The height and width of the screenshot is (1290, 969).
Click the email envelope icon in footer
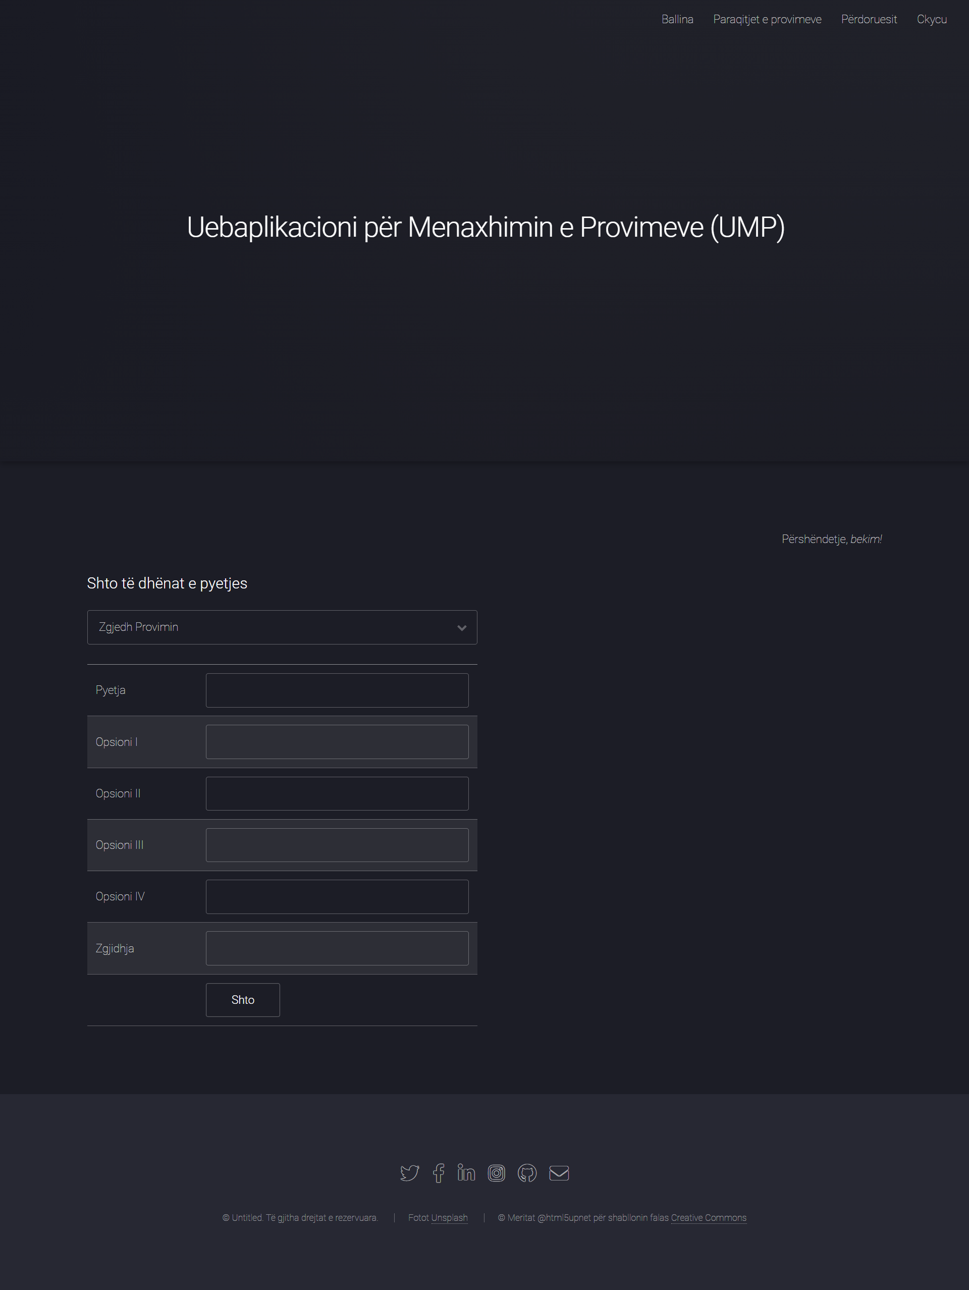pos(559,1173)
